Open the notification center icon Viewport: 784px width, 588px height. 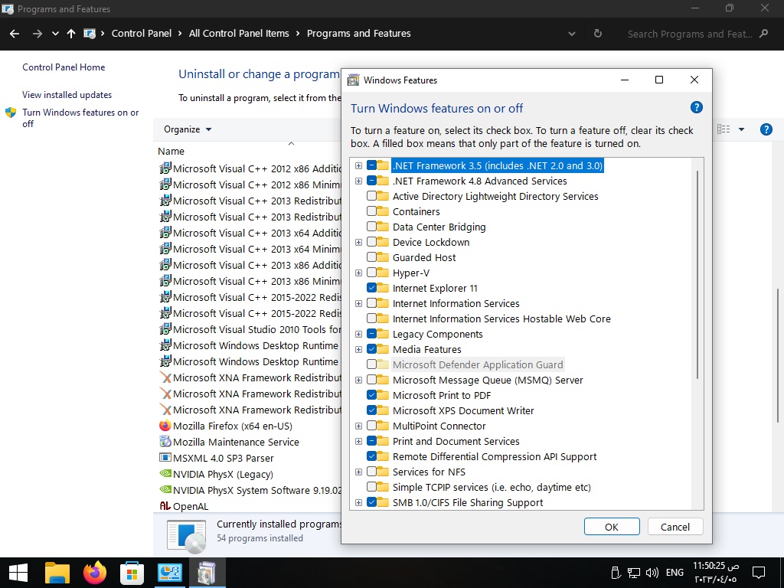click(759, 573)
